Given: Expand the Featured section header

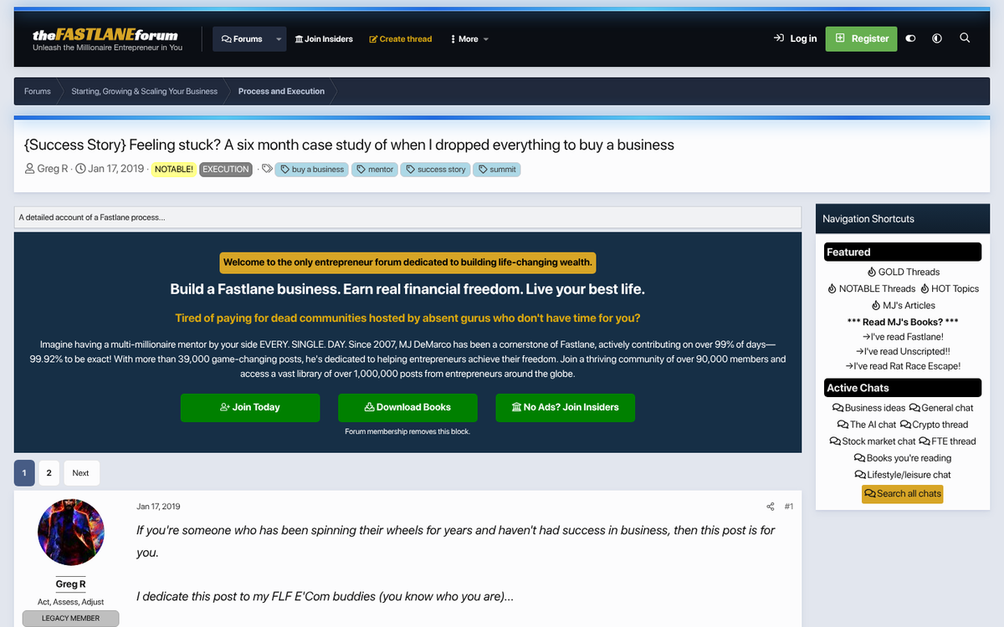Looking at the screenshot, I should click(902, 252).
